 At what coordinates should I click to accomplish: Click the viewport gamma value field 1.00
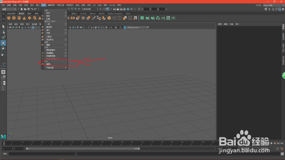(x=120, y=28)
